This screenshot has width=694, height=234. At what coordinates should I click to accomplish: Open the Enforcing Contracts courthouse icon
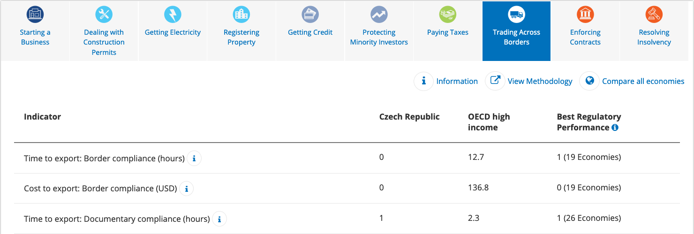point(585,15)
